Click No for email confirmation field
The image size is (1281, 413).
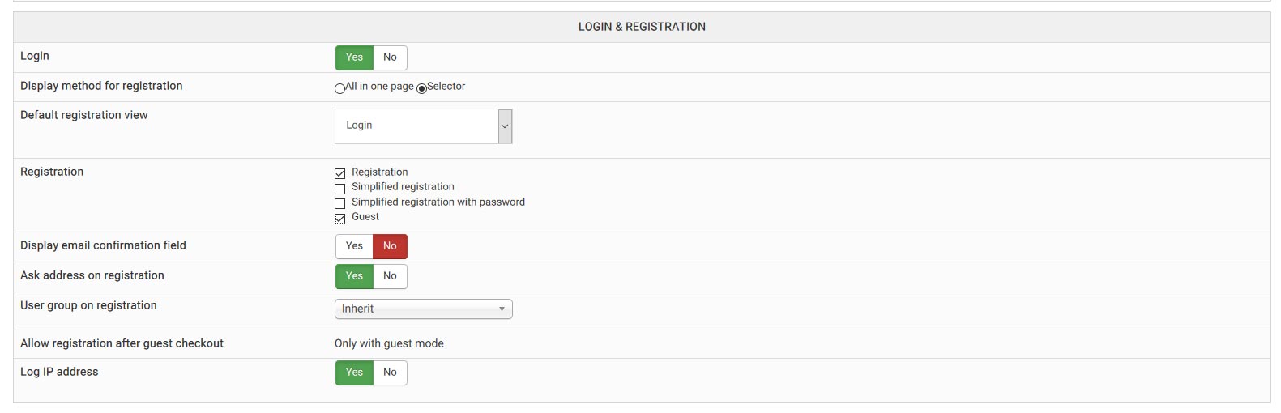390,246
